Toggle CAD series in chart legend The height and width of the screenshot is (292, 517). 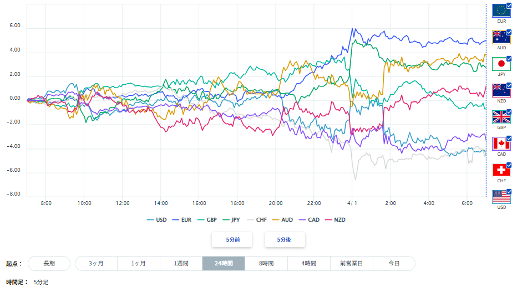tap(310, 220)
